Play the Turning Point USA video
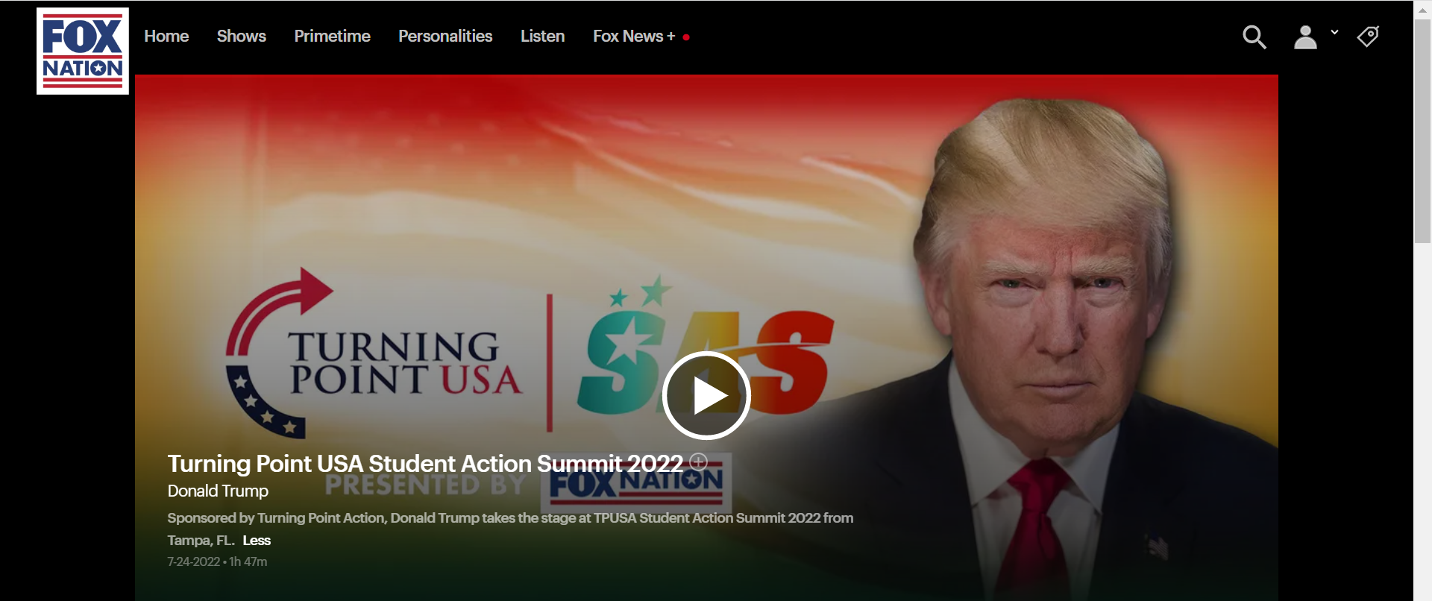Image resolution: width=1432 pixels, height=601 pixels. (x=706, y=395)
